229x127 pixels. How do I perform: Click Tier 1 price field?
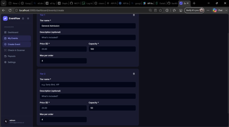(x=63, y=49)
